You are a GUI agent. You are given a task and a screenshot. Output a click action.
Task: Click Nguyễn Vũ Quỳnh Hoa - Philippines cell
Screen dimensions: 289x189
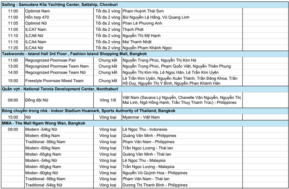point(155,173)
